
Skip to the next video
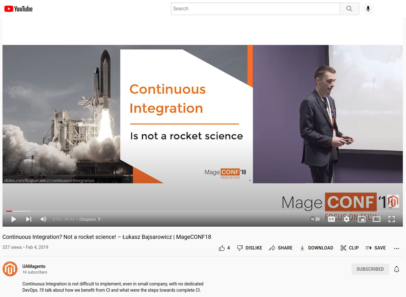[x=28, y=219]
